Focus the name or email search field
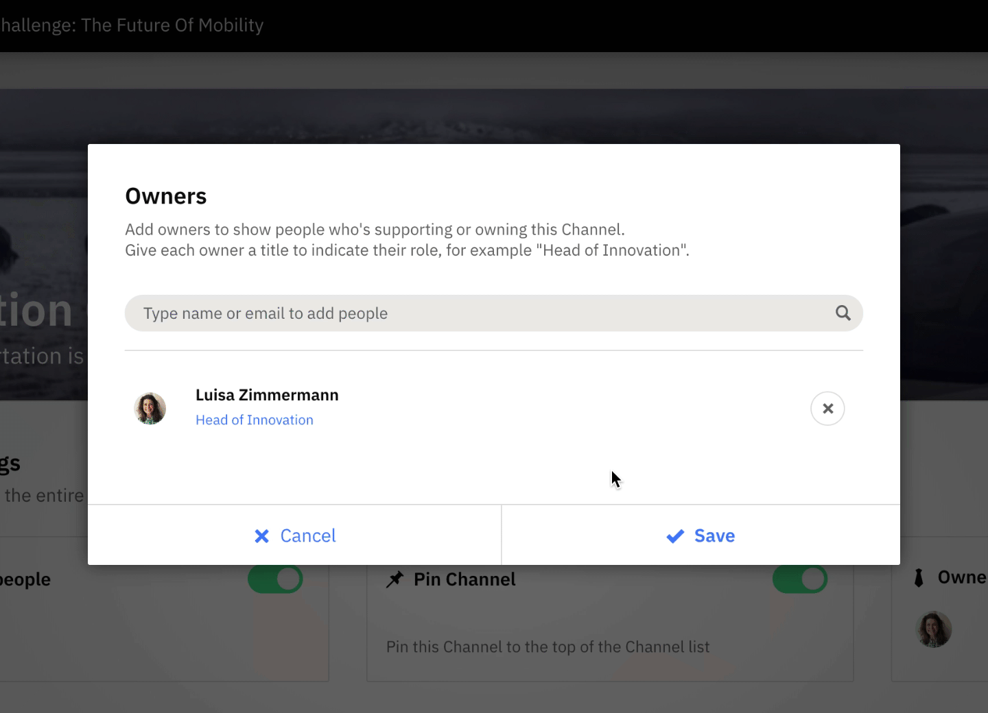The width and height of the screenshot is (988, 713). (x=494, y=313)
